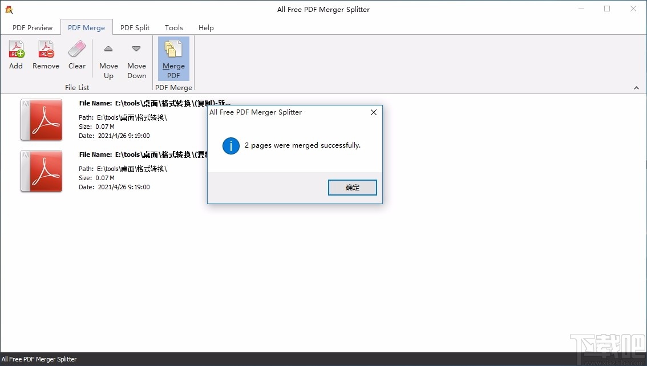Switch to the PDF Preview tab

click(x=32, y=27)
